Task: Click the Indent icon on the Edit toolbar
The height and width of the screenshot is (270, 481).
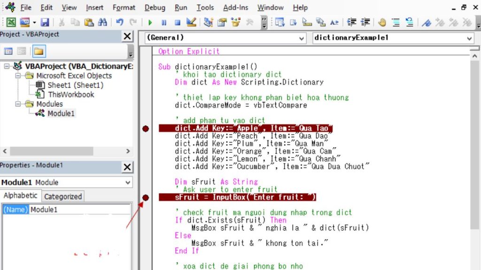Action: tap(351, 22)
